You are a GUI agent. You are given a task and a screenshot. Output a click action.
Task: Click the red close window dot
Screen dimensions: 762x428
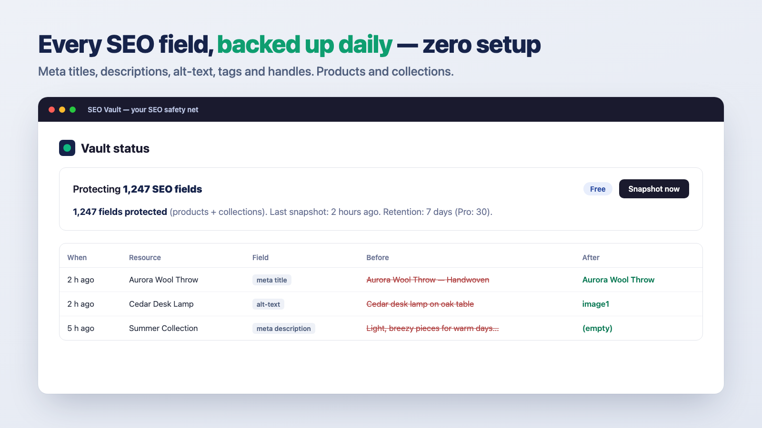(x=52, y=109)
